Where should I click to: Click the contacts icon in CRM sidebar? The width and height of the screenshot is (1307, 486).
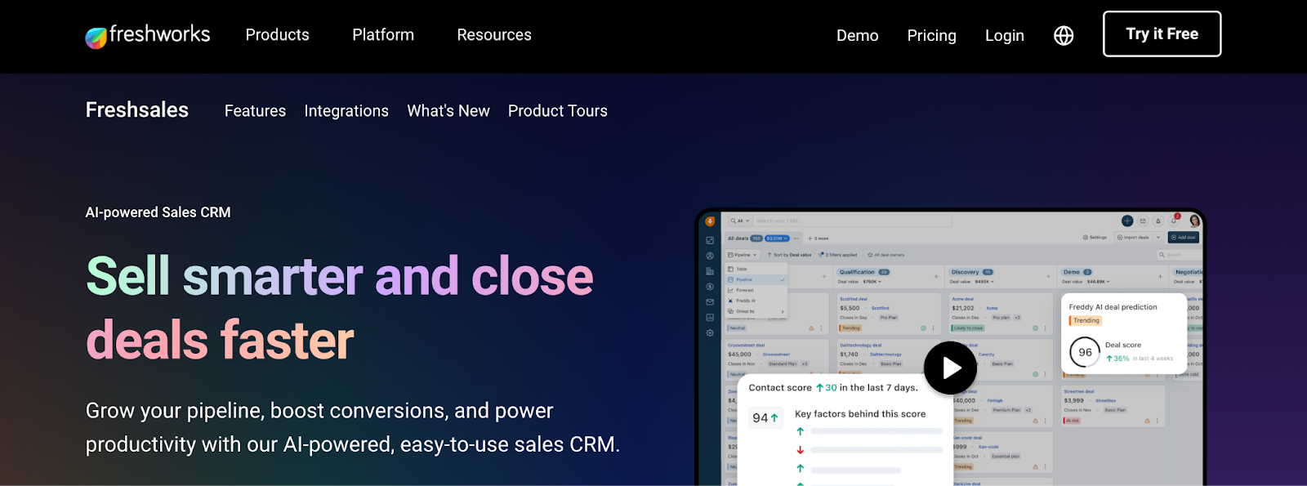pyautogui.click(x=710, y=256)
